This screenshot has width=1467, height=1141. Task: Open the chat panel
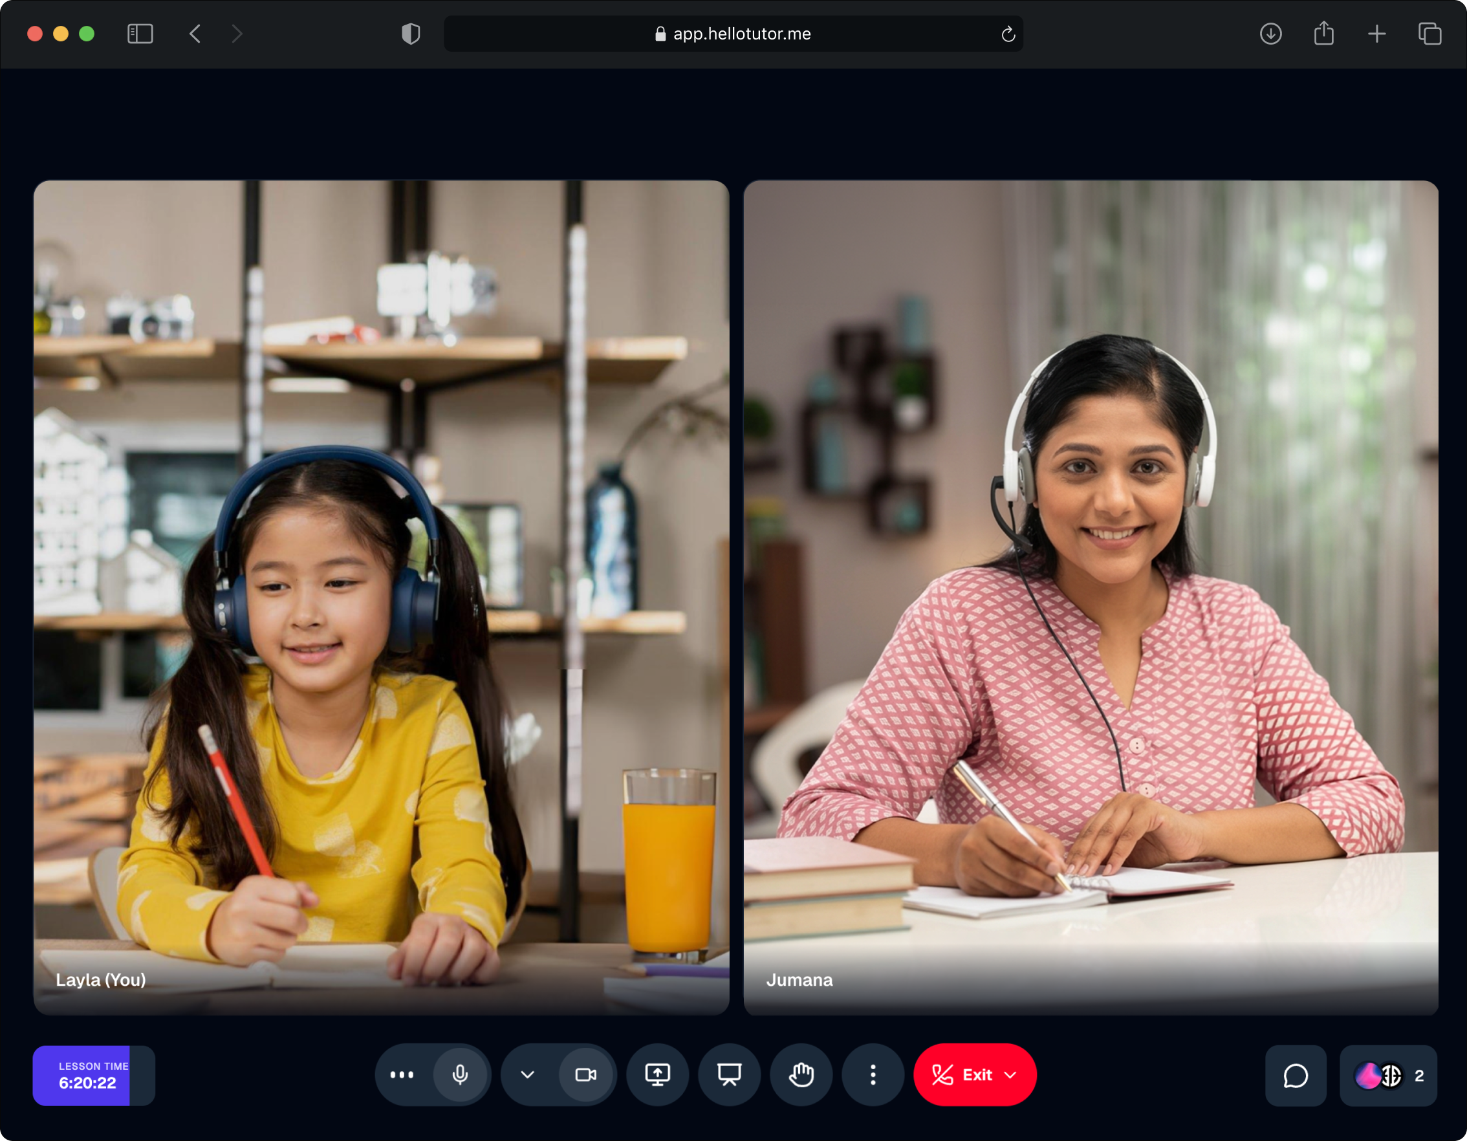(x=1295, y=1076)
